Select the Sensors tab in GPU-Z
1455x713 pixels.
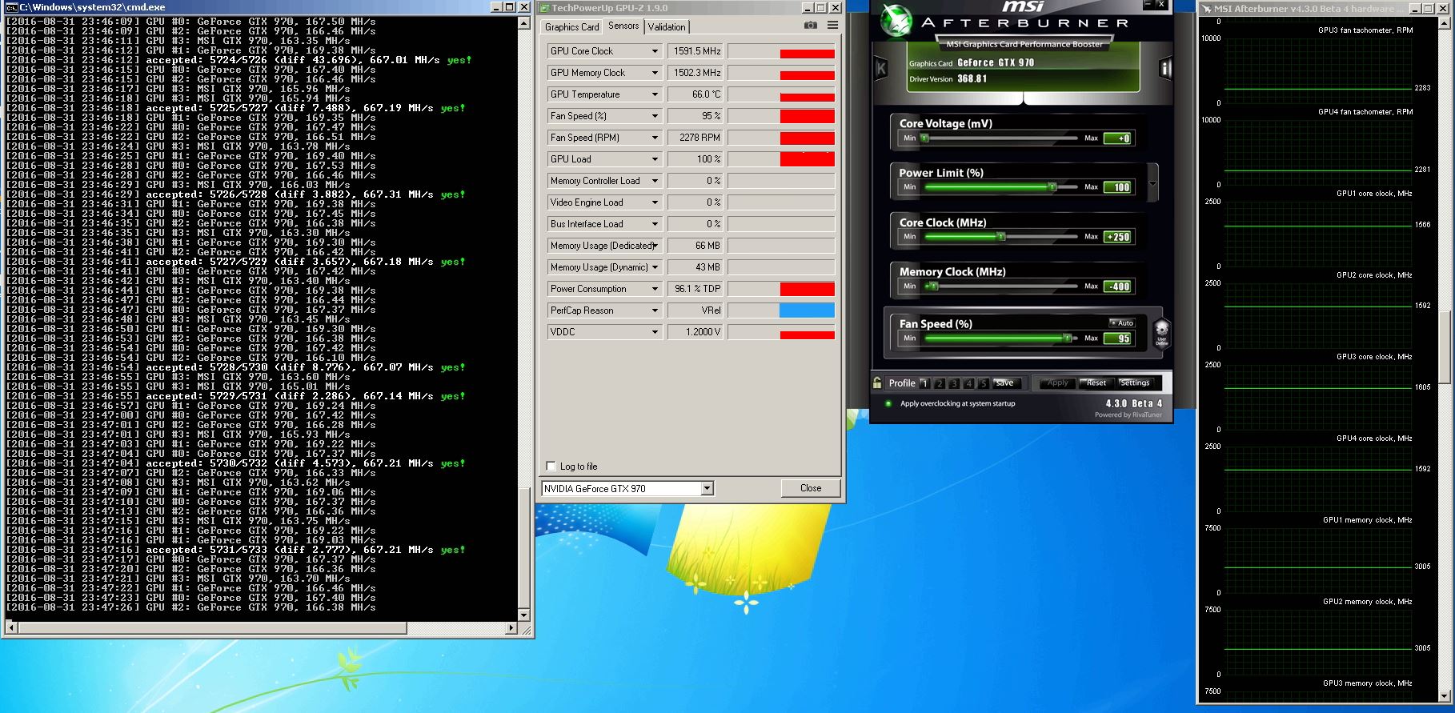click(623, 26)
